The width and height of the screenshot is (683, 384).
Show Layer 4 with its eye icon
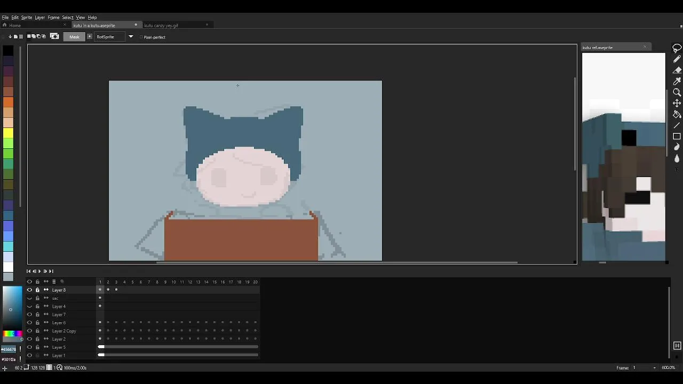pyautogui.click(x=29, y=306)
